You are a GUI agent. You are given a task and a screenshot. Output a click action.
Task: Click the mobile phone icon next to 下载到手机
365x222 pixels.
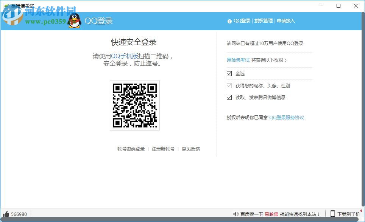tap(333, 214)
